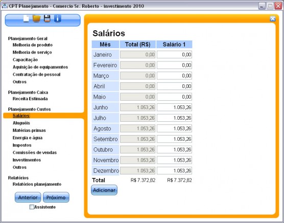Open Energia e água section
Image resolution: width=284 pixels, height=223 pixels.
point(28,138)
